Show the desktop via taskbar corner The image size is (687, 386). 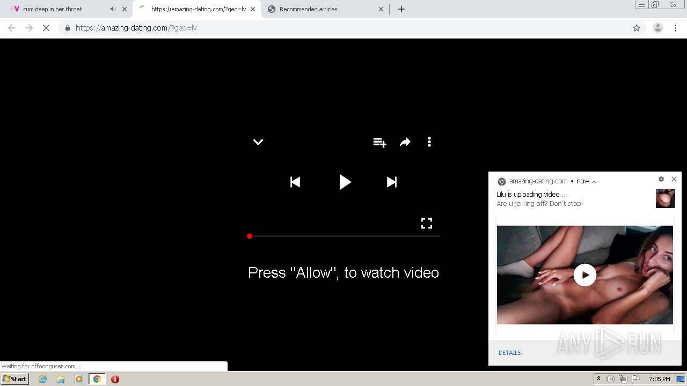(x=681, y=379)
